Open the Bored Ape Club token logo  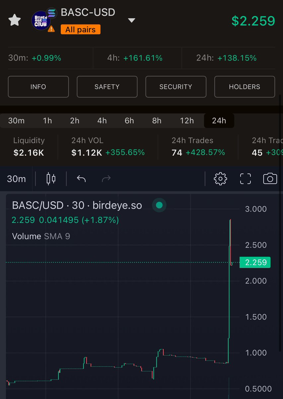[x=41, y=21]
